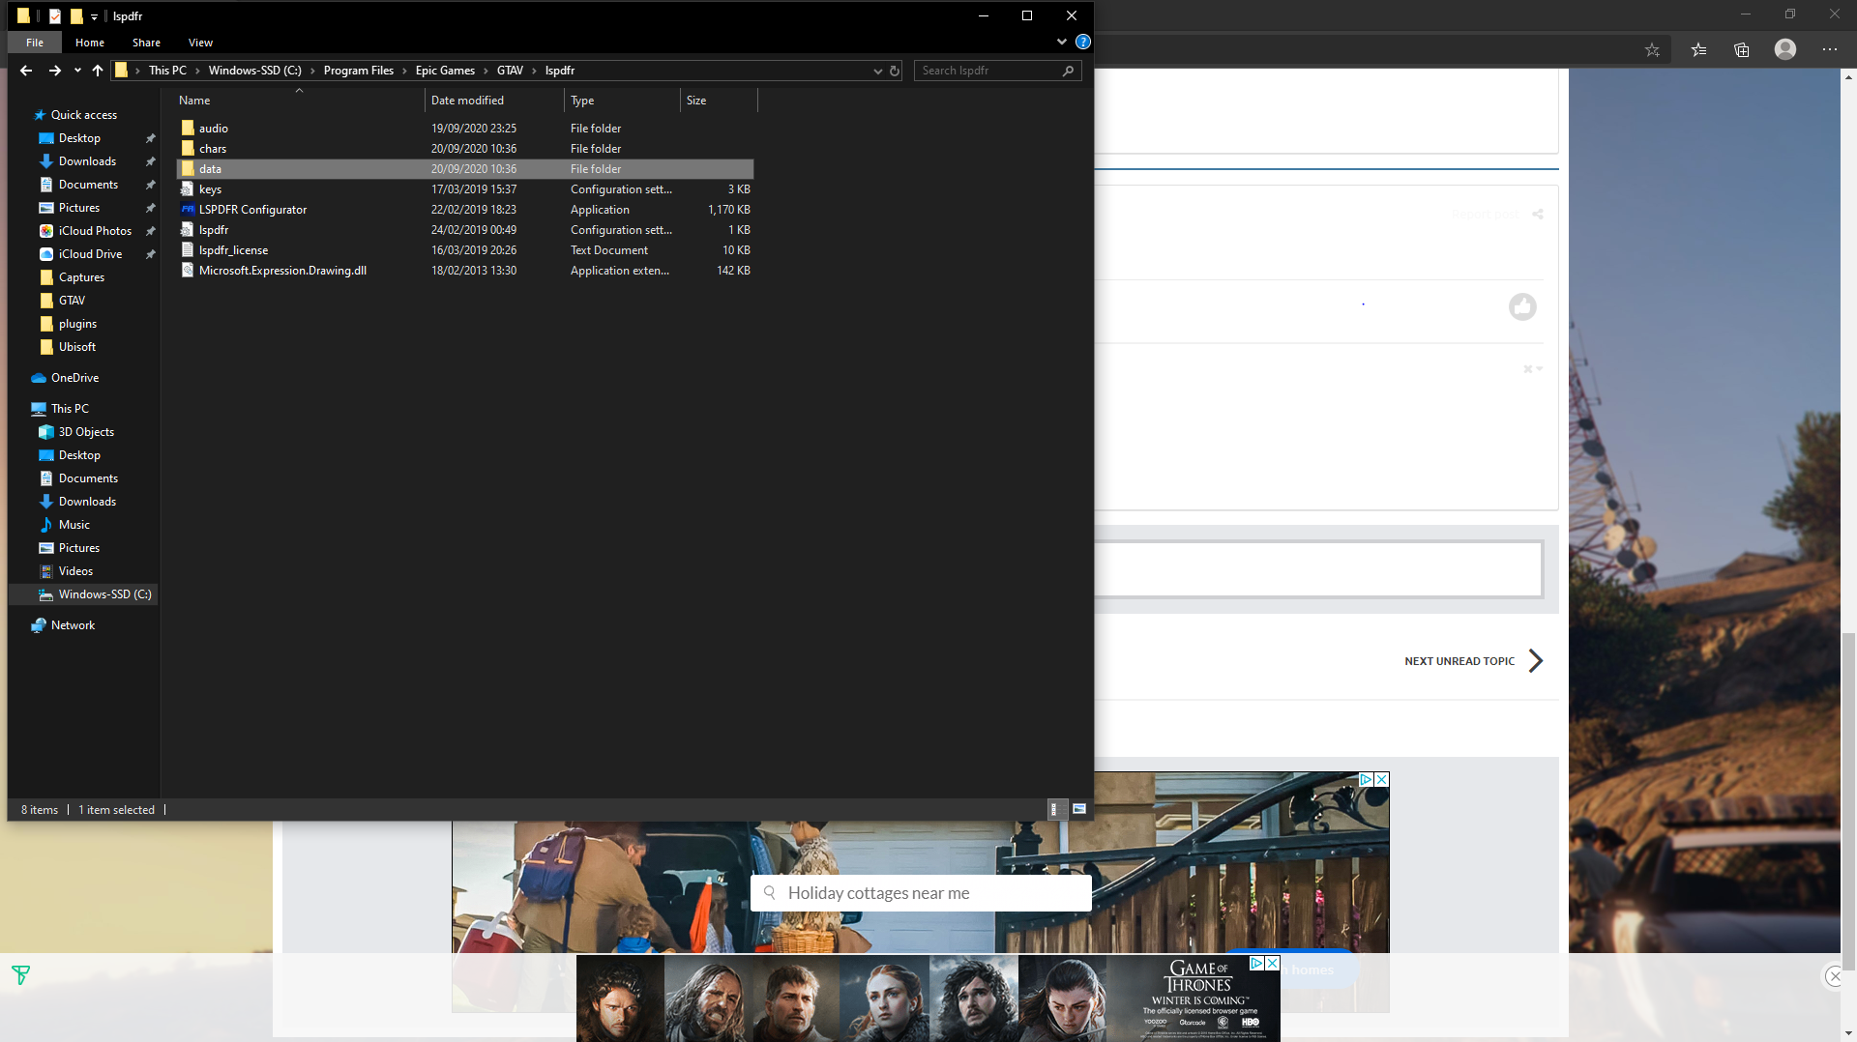Select This PC in the address breadcrumb
Viewport: 1857px width, 1042px height.
point(167,71)
